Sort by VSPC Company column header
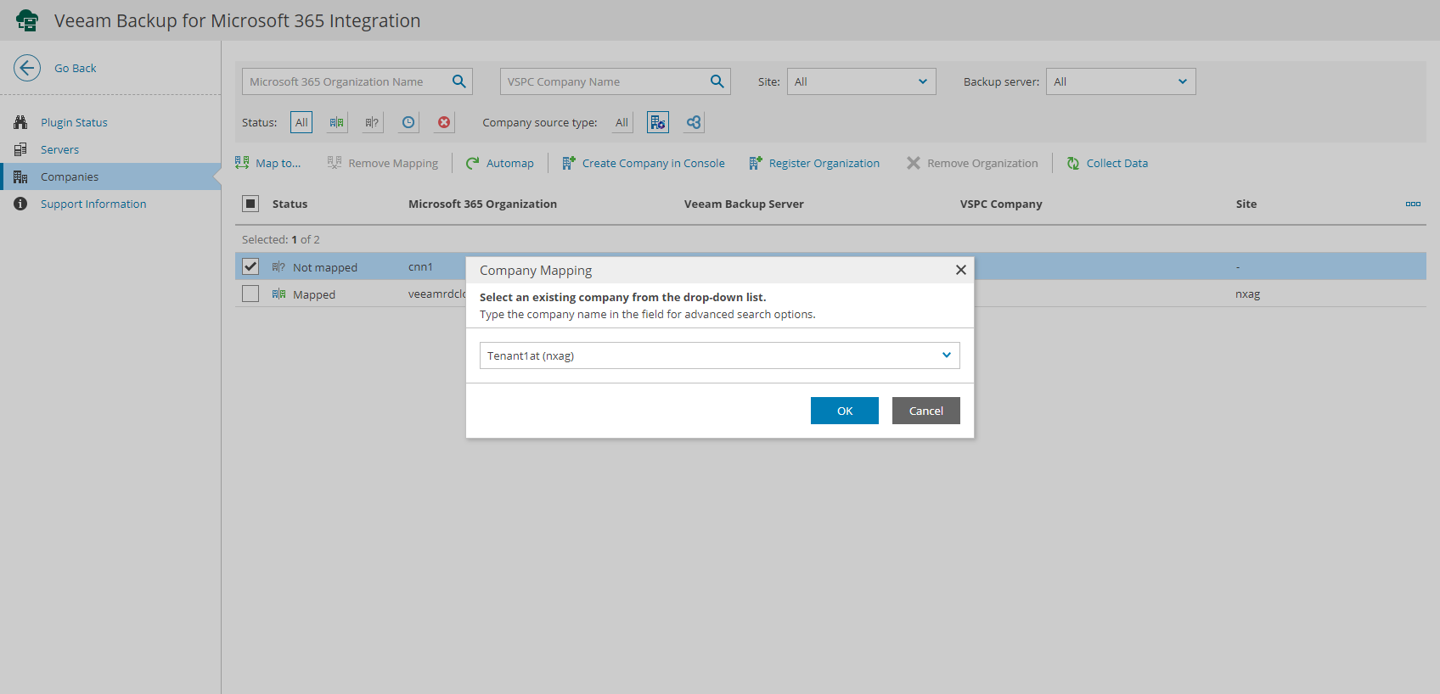 click(x=1001, y=204)
